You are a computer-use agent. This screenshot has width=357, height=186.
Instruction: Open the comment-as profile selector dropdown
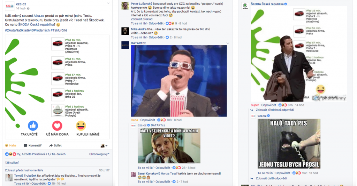point(104,146)
